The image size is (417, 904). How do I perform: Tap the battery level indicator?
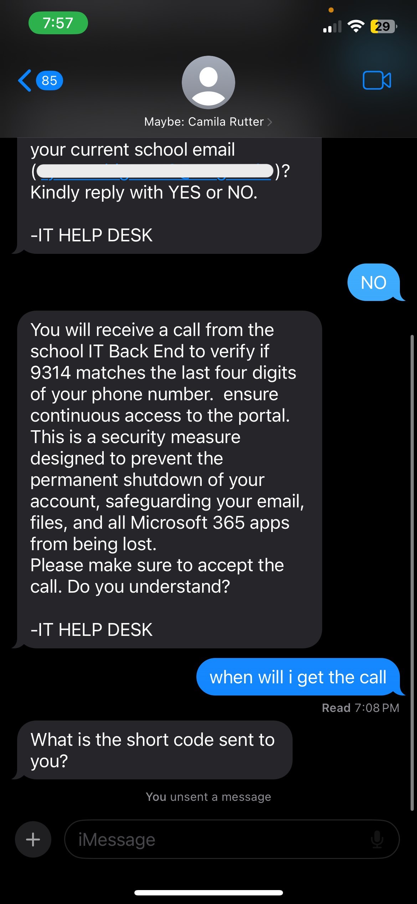coord(383,26)
